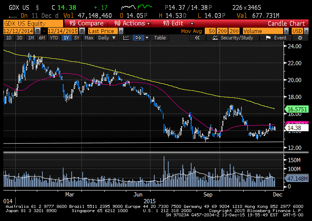
Task: Click the start date field 12/12/2014
Action: (18, 31)
